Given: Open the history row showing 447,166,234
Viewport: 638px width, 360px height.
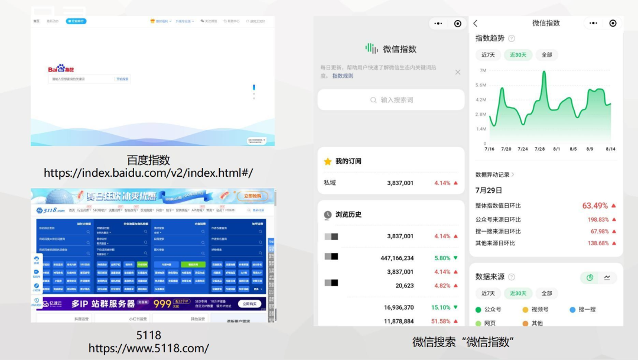Looking at the screenshot, I should point(391,257).
